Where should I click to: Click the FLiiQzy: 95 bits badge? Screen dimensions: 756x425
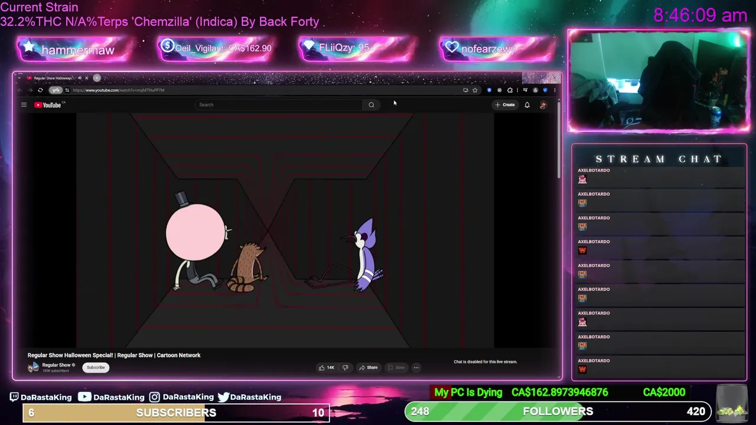[357, 48]
